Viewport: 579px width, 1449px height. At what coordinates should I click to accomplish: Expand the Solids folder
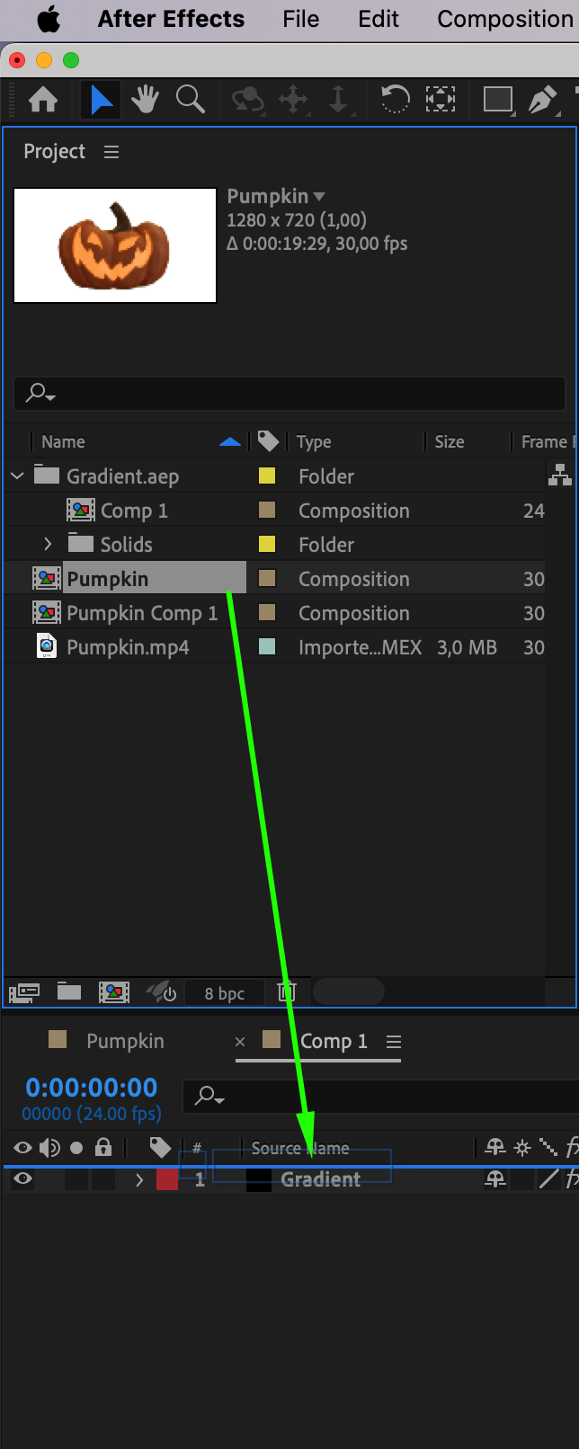(49, 545)
